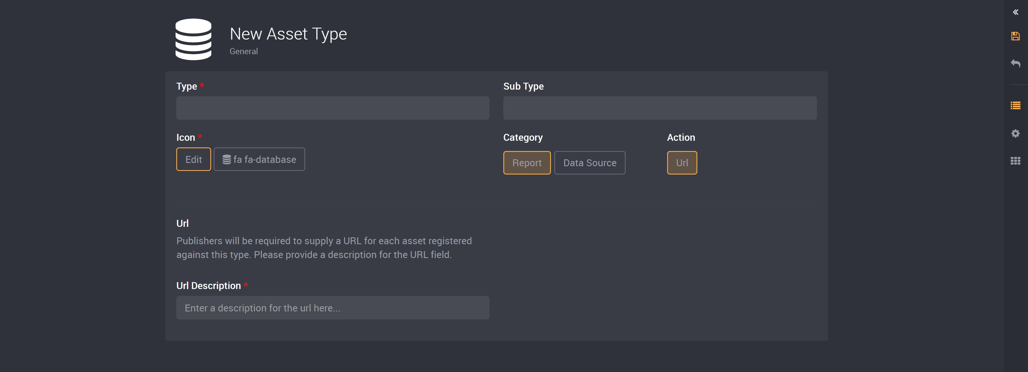Screen dimensions: 1028x372
Task: Click the Publishers will be required paragraph
Action: pos(324,248)
